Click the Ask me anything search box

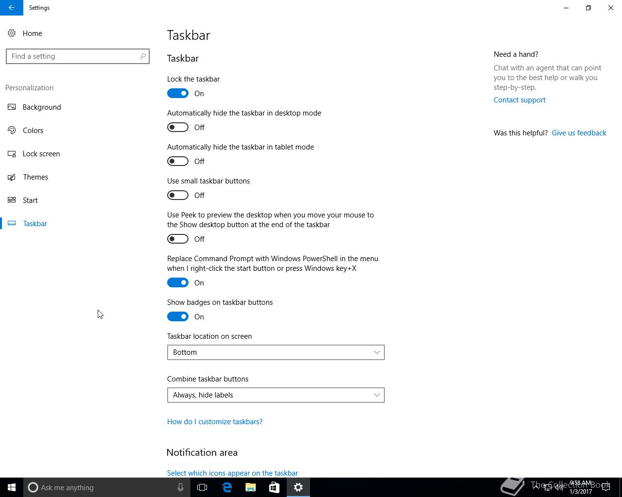coord(107,487)
